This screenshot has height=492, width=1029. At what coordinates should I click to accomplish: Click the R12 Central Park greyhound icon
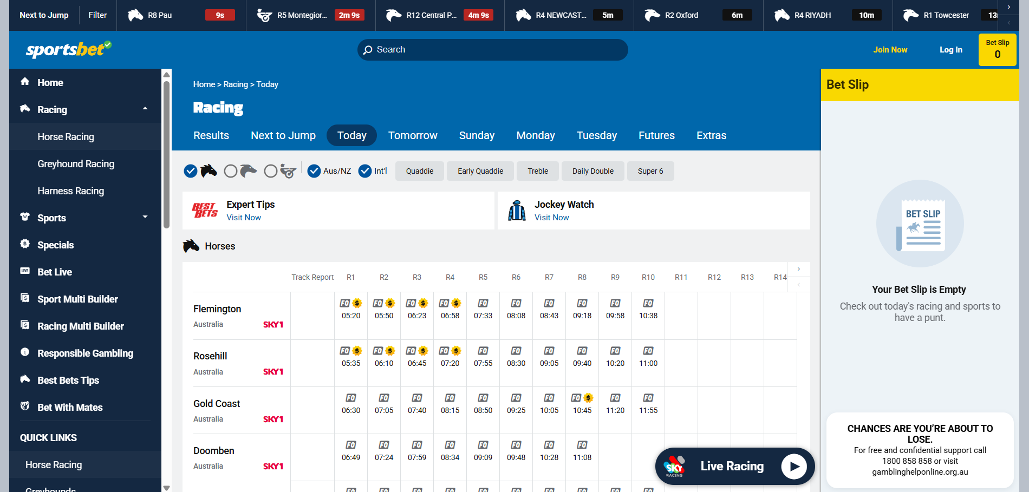pyautogui.click(x=394, y=15)
